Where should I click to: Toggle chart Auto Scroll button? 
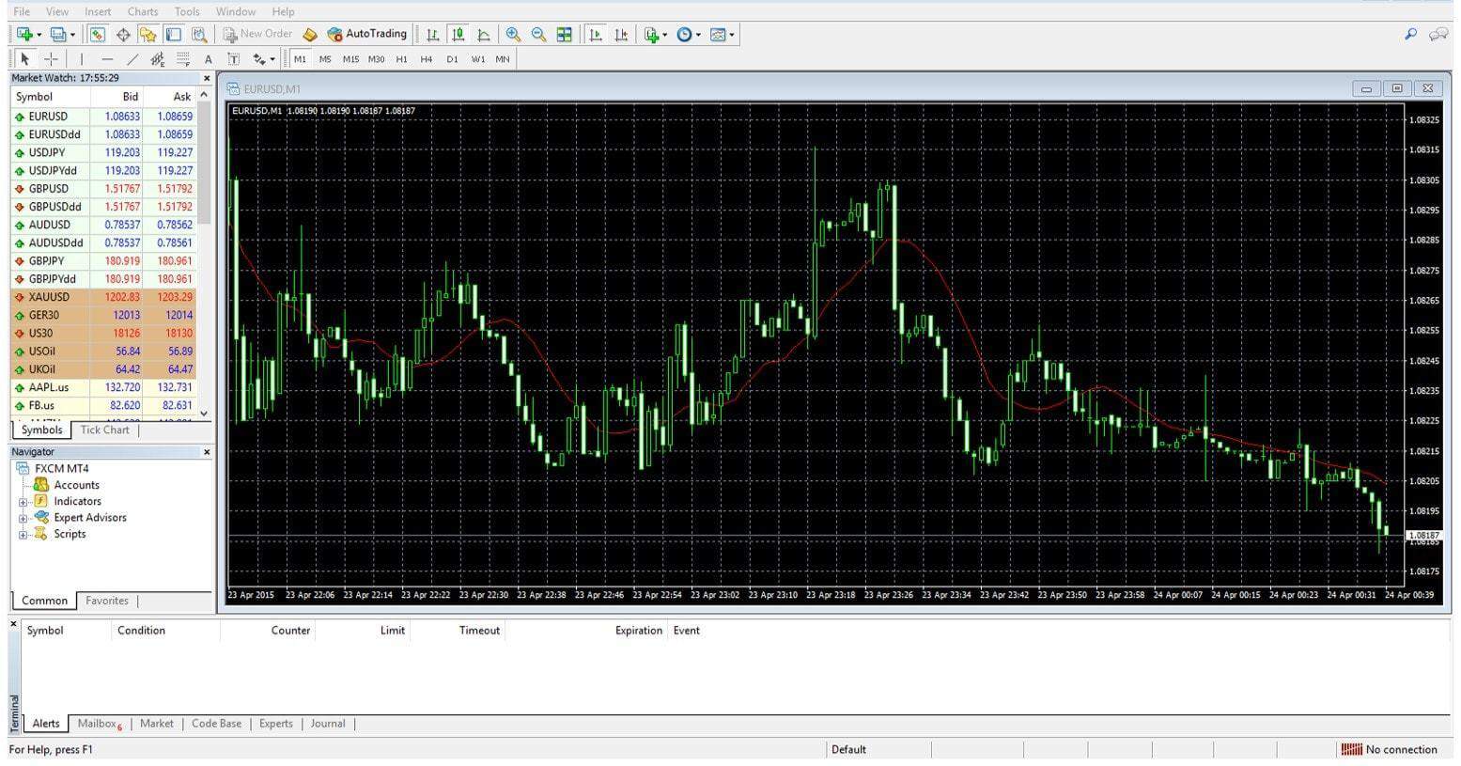[x=595, y=34]
